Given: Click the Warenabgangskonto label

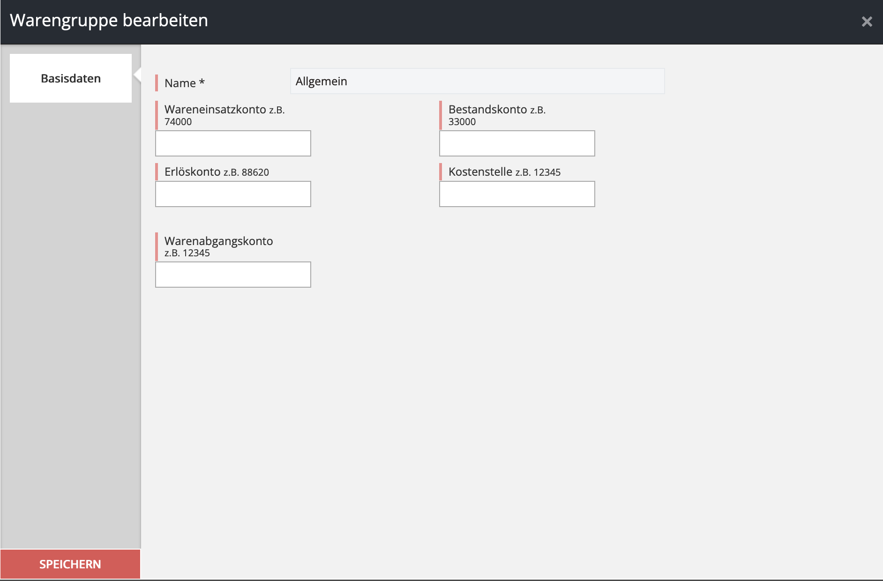Looking at the screenshot, I should [x=218, y=246].
